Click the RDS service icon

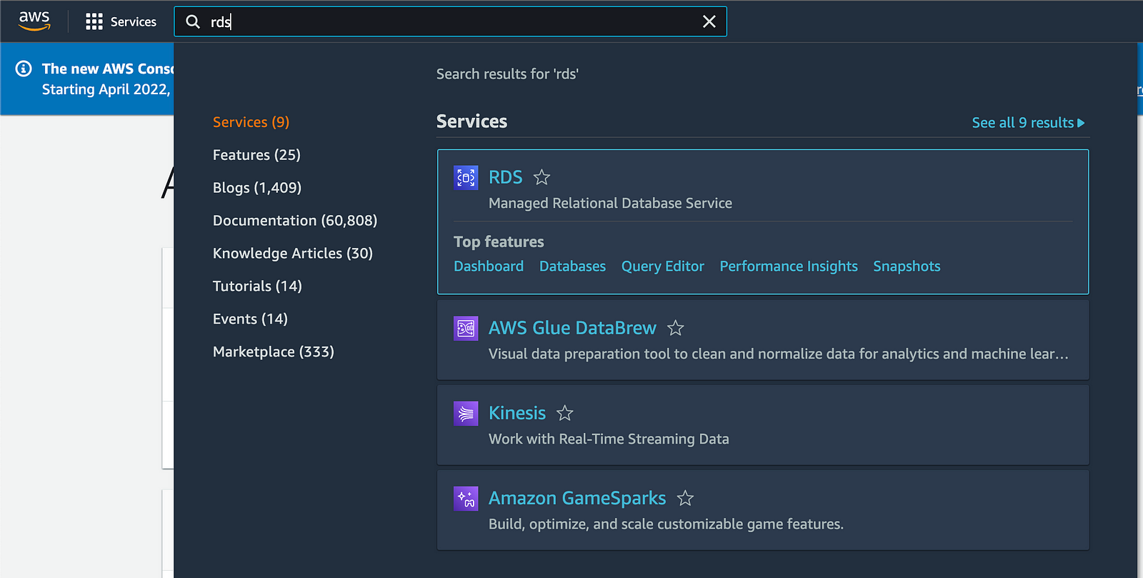pos(466,177)
